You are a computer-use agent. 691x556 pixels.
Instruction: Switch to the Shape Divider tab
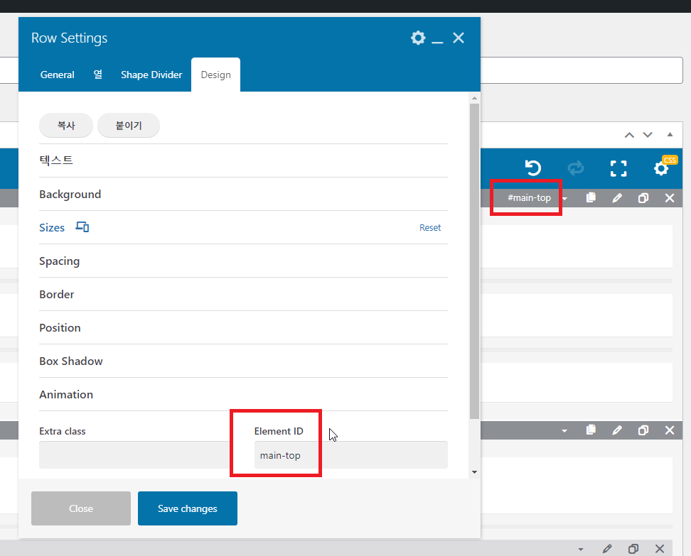[x=151, y=75]
